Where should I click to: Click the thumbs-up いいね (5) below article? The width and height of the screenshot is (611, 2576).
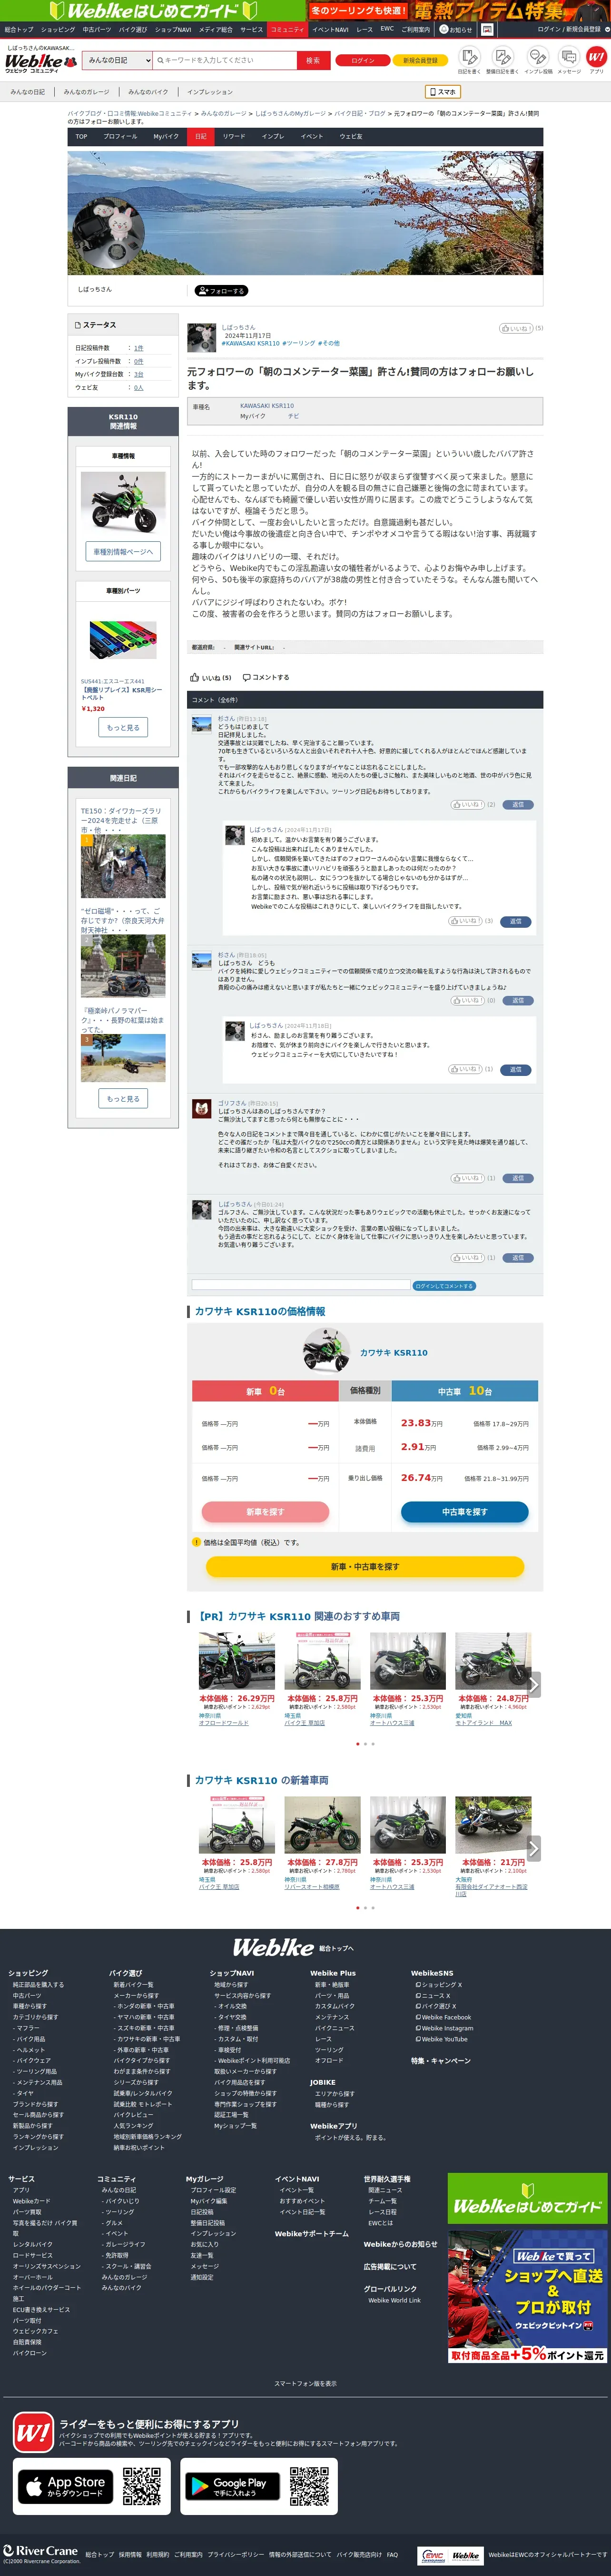click(211, 677)
